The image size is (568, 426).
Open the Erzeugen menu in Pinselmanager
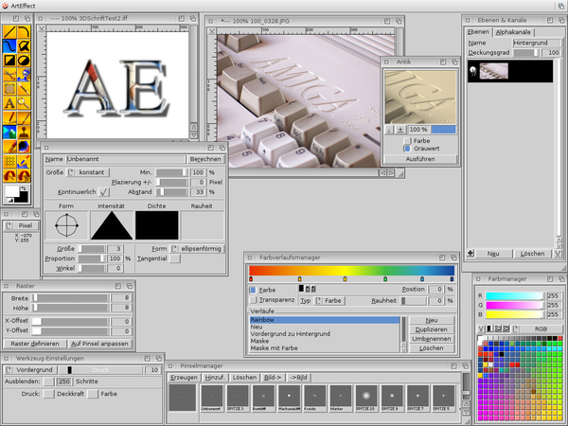tap(184, 377)
